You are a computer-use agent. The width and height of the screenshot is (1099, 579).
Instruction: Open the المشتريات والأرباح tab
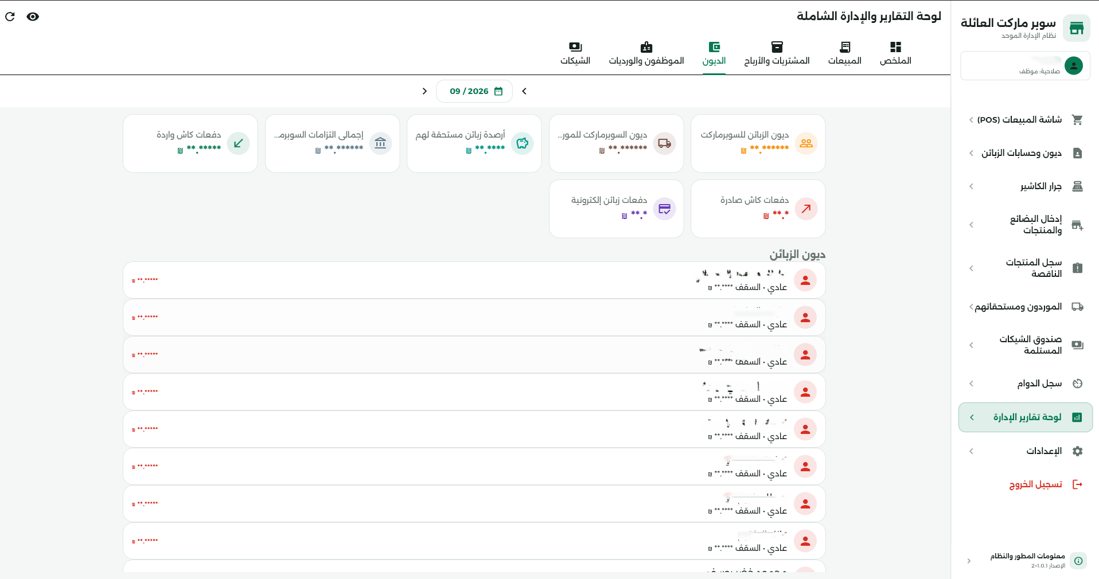coord(777,54)
